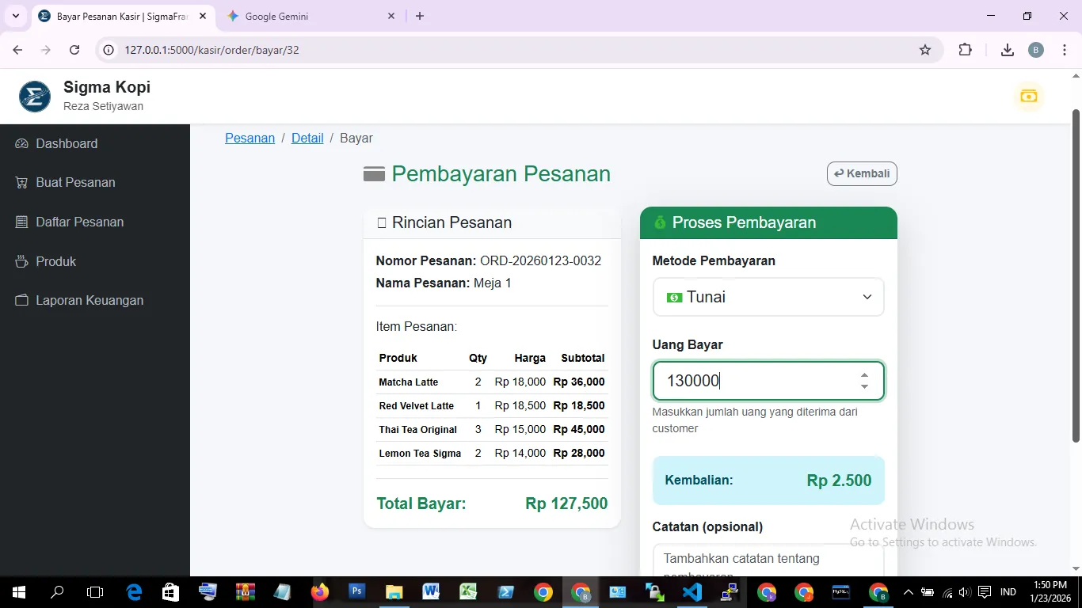View site information icon in address bar
Screen dimensions: 1082x608
click(109, 50)
